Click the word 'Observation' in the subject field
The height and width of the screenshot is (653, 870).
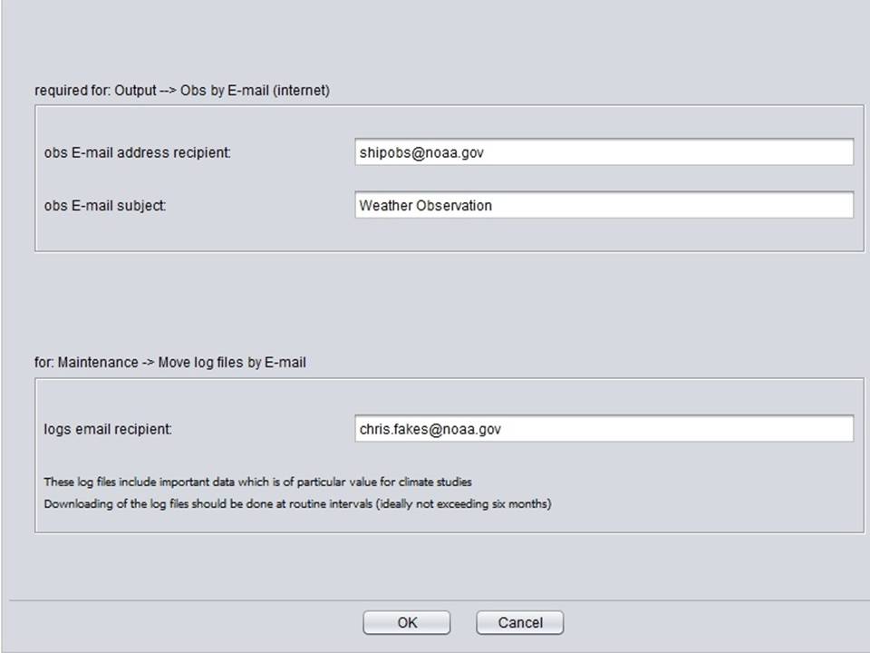click(454, 206)
